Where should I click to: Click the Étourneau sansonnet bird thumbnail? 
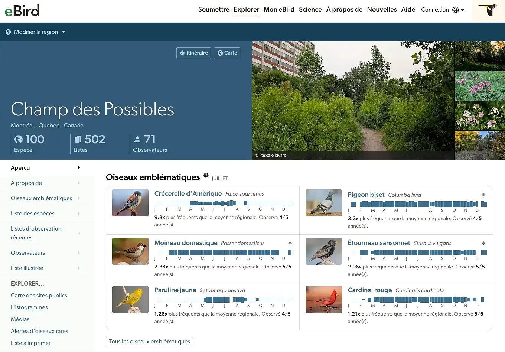click(x=324, y=251)
